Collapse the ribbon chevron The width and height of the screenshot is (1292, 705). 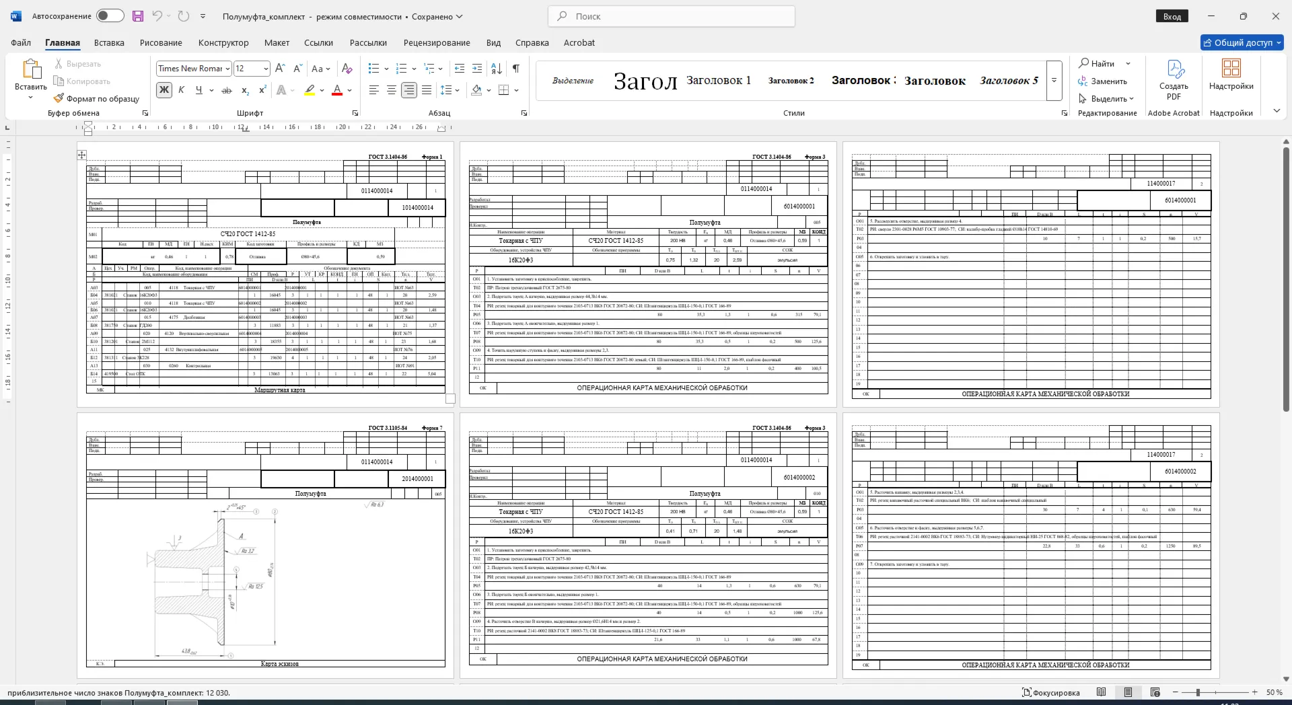pos(1277,111)
